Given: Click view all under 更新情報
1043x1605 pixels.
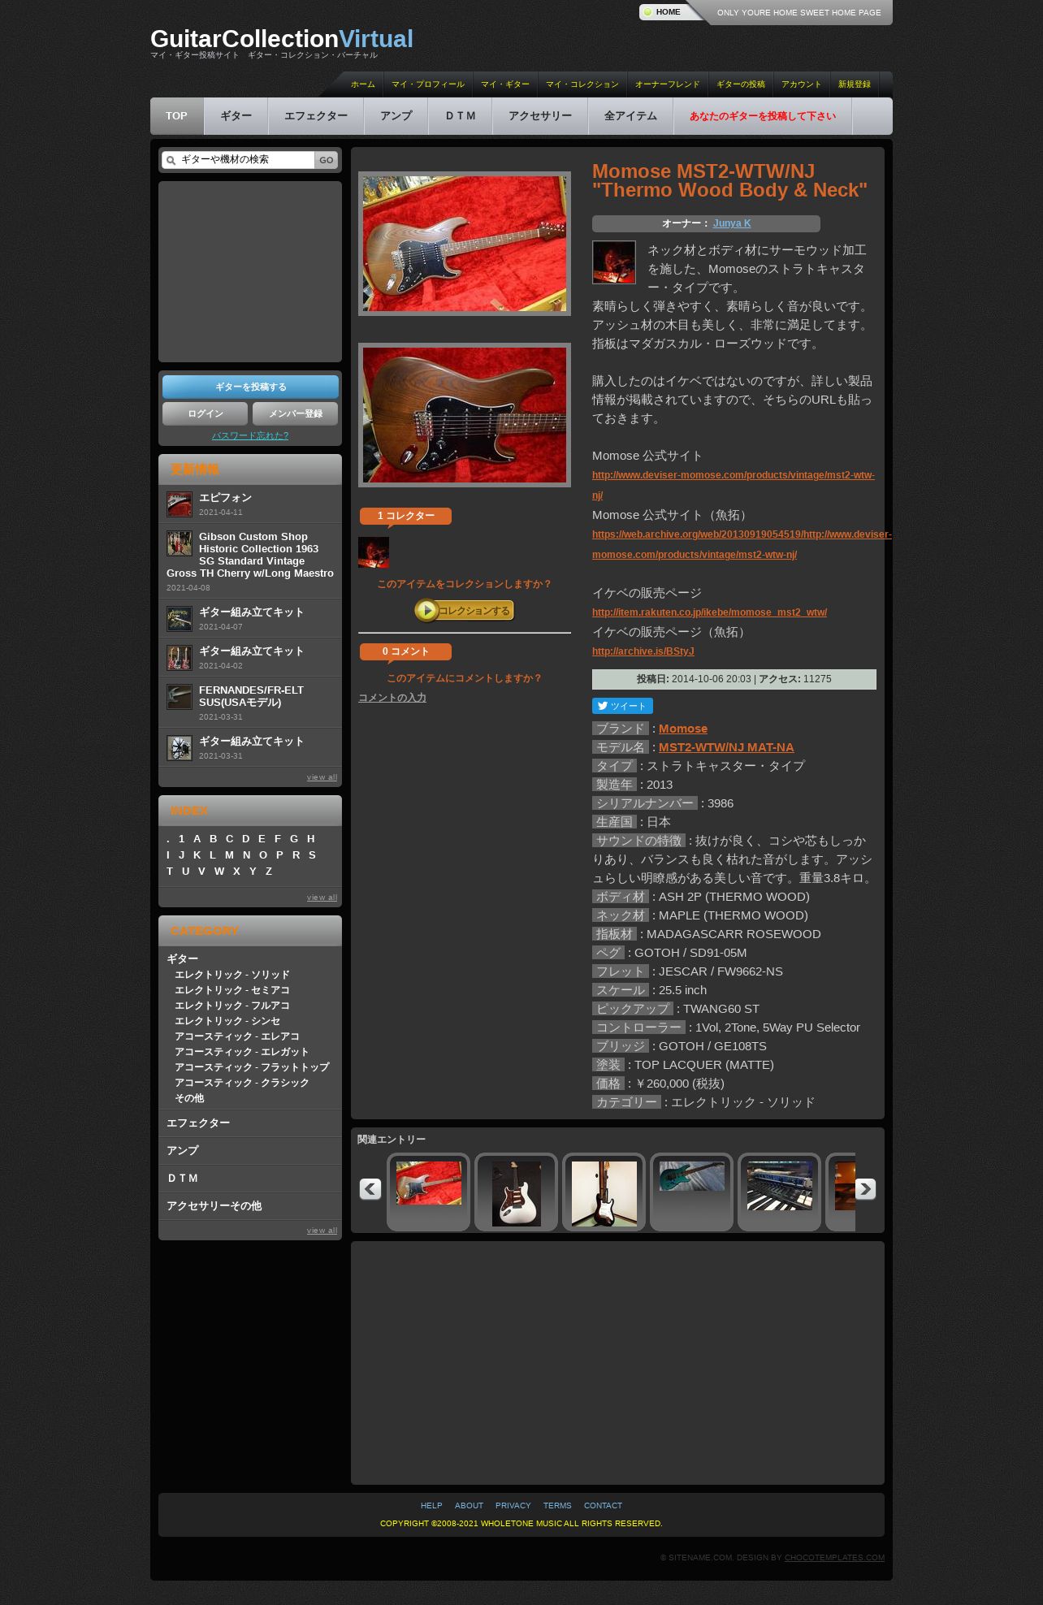Looking at the screenshot, I should (322, 777).
